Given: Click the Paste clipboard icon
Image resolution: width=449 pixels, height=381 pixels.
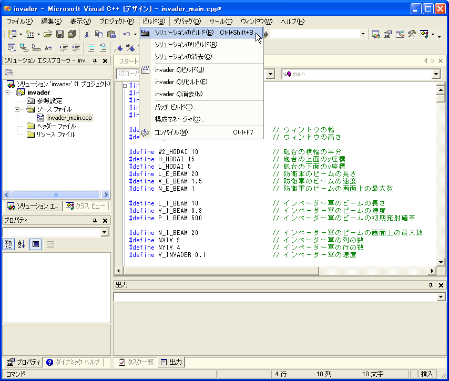Looking at the screenshot, I should [x=111, y=34].
